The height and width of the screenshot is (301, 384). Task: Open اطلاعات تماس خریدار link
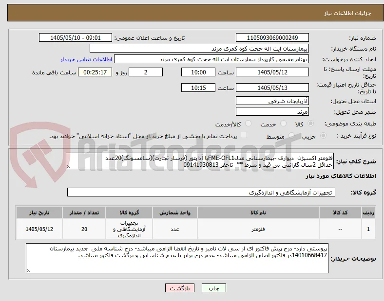[86, 59]
